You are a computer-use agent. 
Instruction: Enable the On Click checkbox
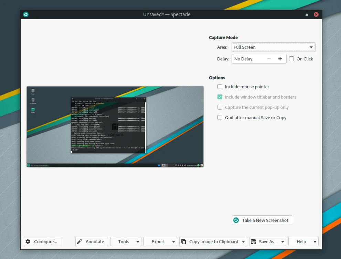pyautogui.click(x=291, y=59)
